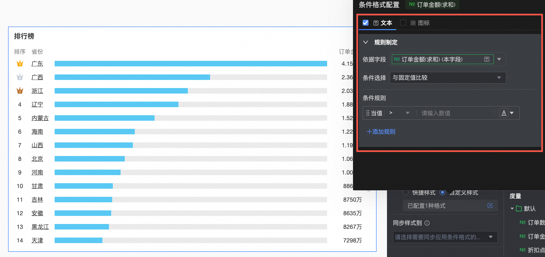Screen dimensions: 545x257
Task: Click the info icon next to 同步样式到
Action: 427,223
